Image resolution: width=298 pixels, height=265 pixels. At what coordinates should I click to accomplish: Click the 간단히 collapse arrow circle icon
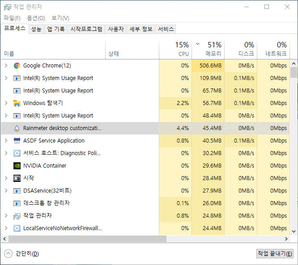tap(8, 254)
